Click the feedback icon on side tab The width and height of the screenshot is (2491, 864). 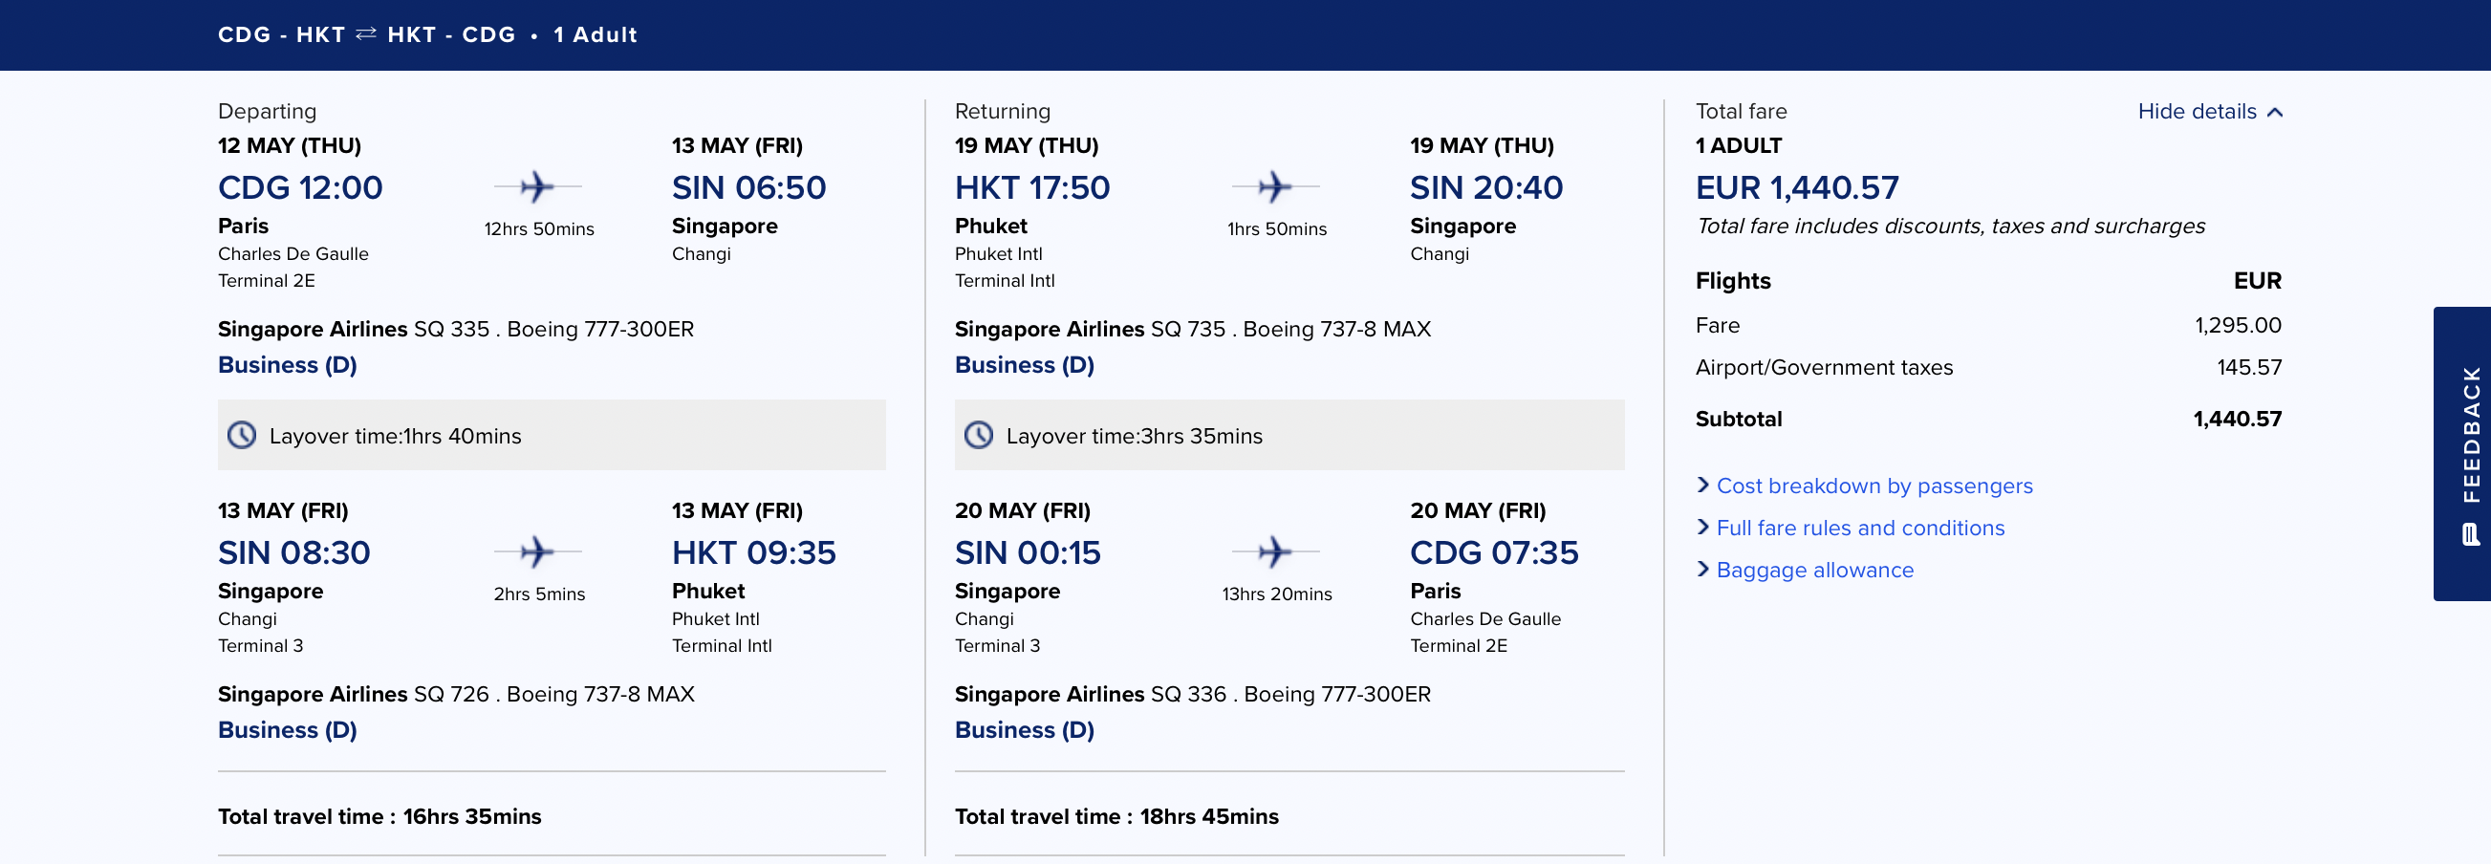2471,534
